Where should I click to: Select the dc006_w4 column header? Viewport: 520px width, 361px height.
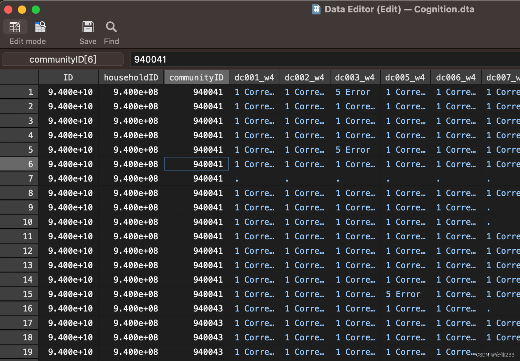456,77
